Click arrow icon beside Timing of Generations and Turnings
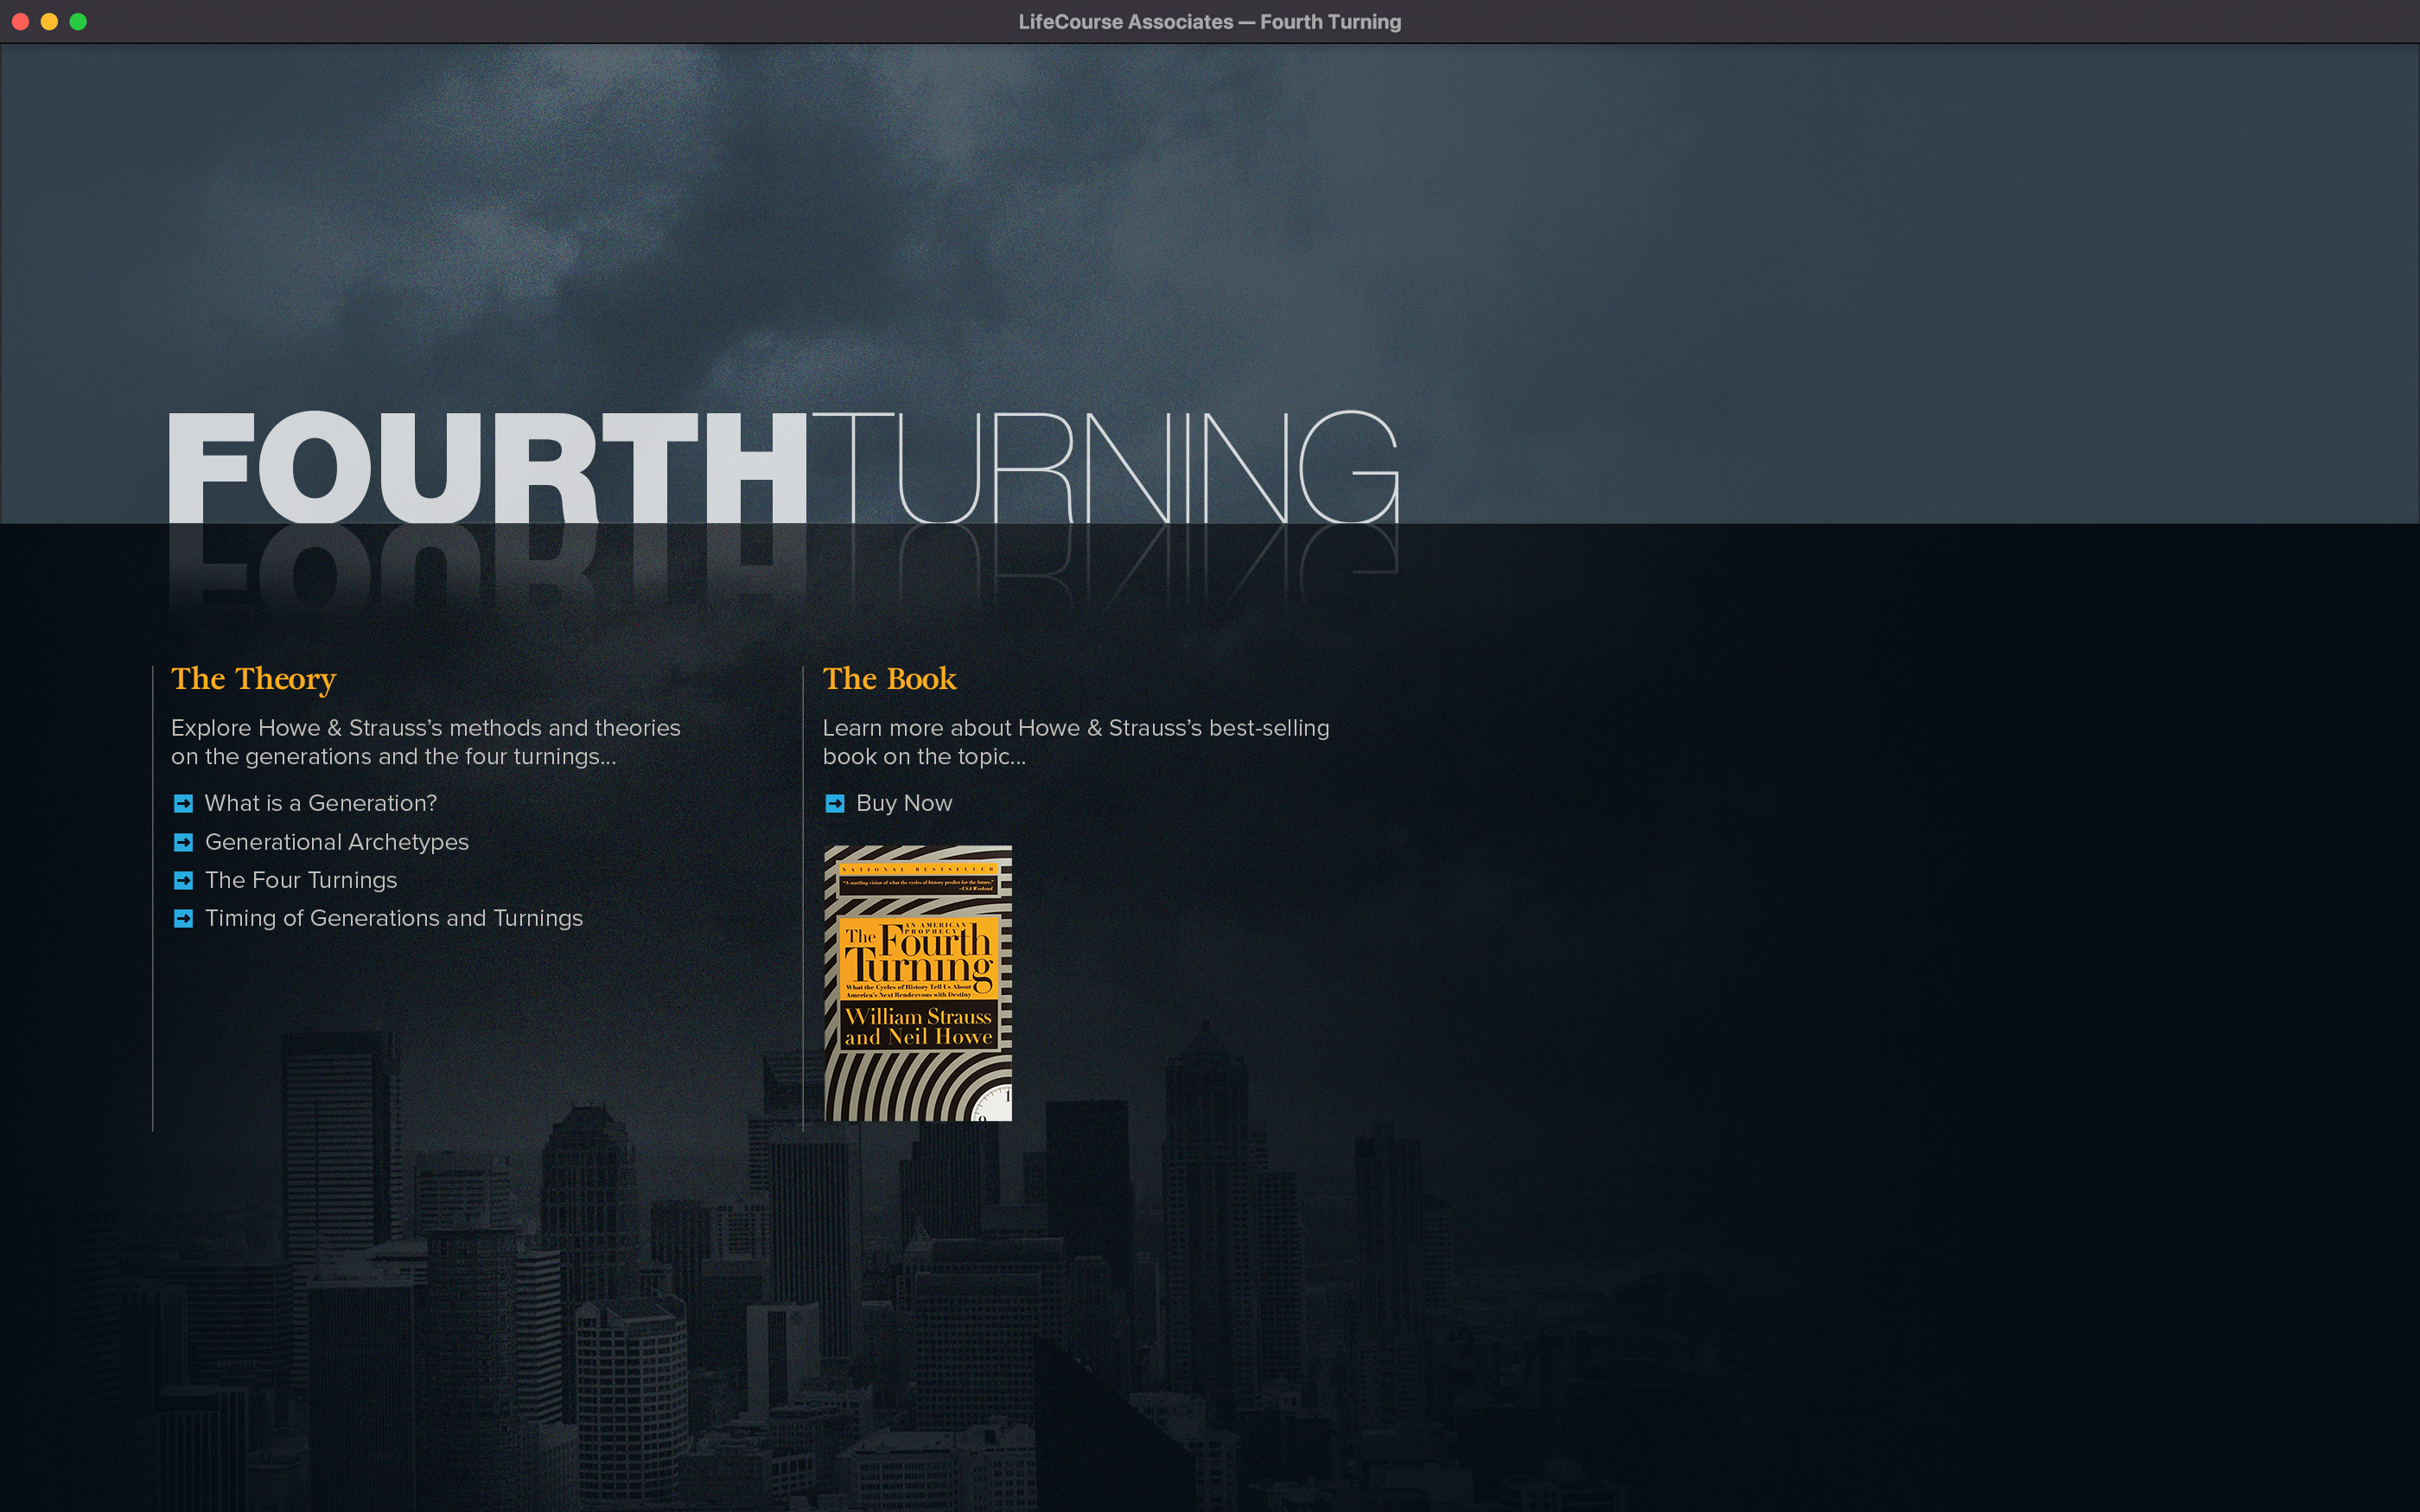 183,918
